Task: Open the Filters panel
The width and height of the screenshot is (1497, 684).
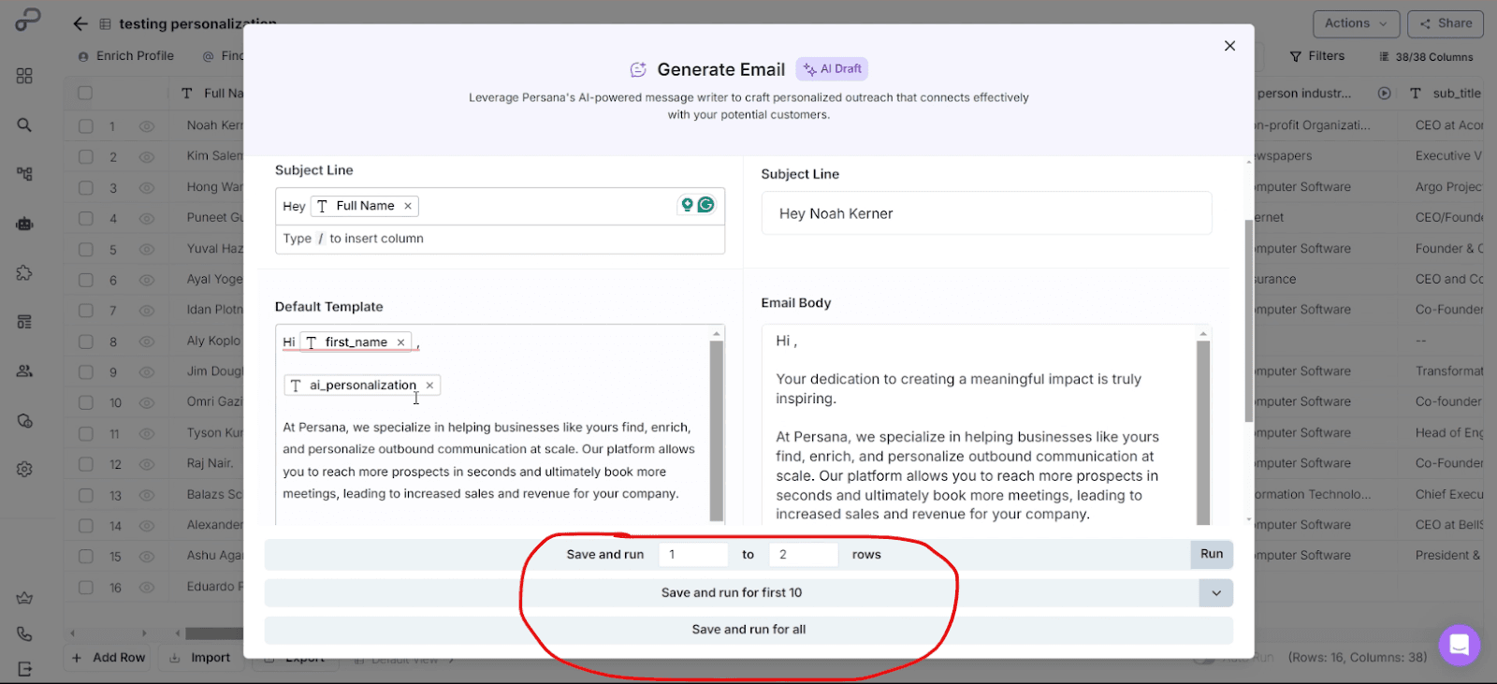Action: point(1316,56)
